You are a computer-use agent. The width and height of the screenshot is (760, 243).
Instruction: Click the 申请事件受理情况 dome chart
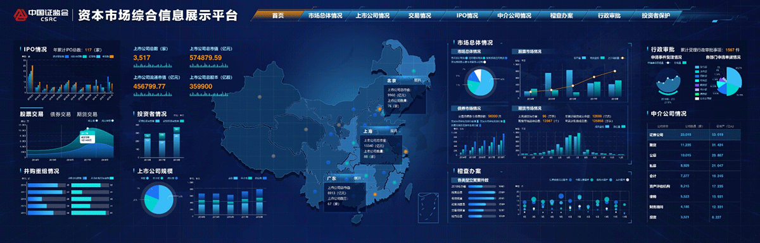pos(669,80)
